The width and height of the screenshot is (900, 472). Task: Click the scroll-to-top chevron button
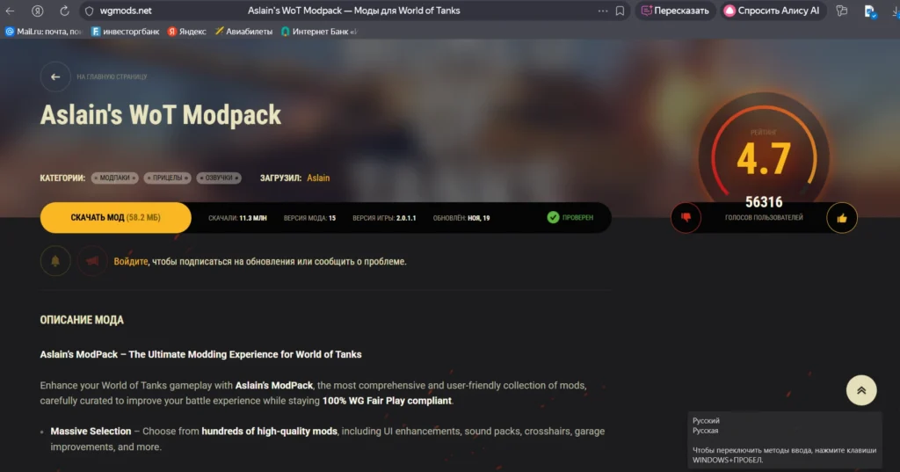[x=860, y=390]
